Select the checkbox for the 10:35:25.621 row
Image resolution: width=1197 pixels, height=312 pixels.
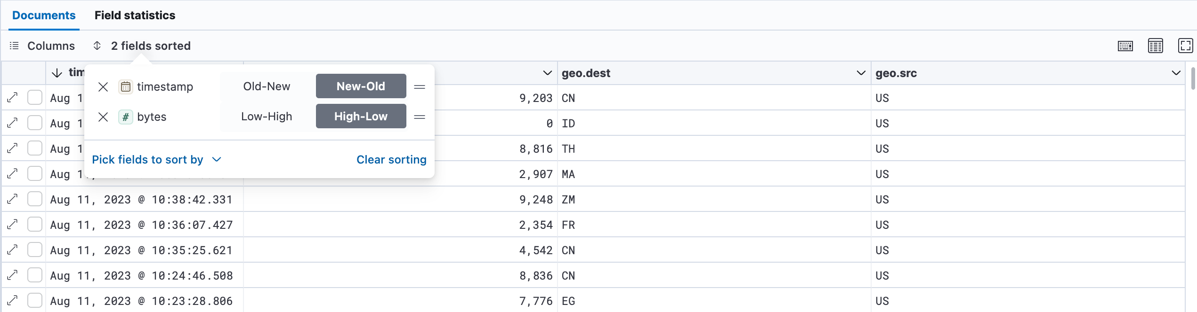pos(35,250)
